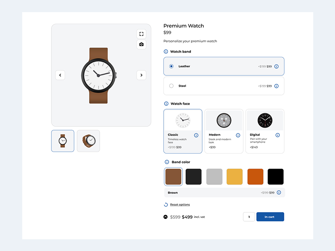This screenshot has height=251, width=335.
Task: Choose the Classic watch face image
Action: coord(183,120)
